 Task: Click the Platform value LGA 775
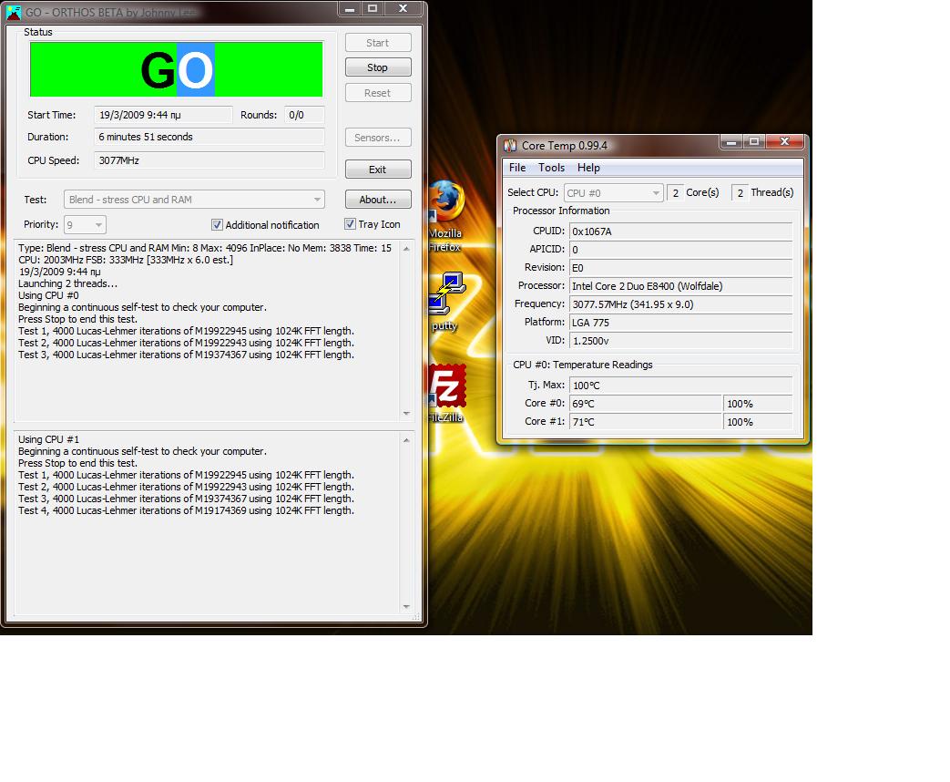pos(681,323)
